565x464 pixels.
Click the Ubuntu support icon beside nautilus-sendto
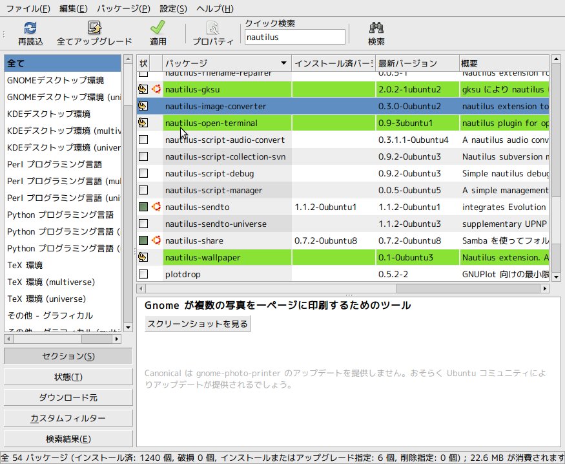pyautogui.click(x=156, y=207)
